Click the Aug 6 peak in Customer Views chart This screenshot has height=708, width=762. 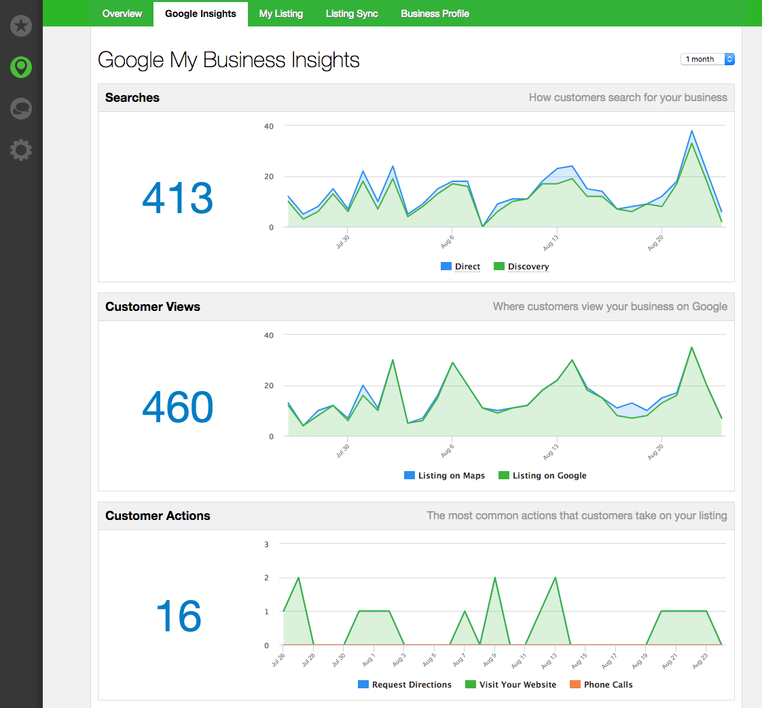(x=452, y=362)
